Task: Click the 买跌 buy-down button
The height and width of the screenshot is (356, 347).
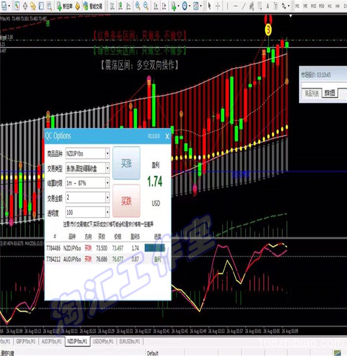Action: 126,201
